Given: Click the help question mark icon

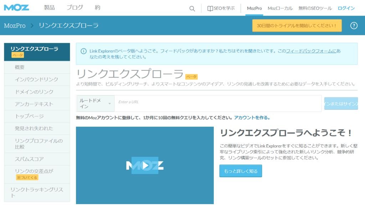Looking at the screenshot, I should point(354,26).
